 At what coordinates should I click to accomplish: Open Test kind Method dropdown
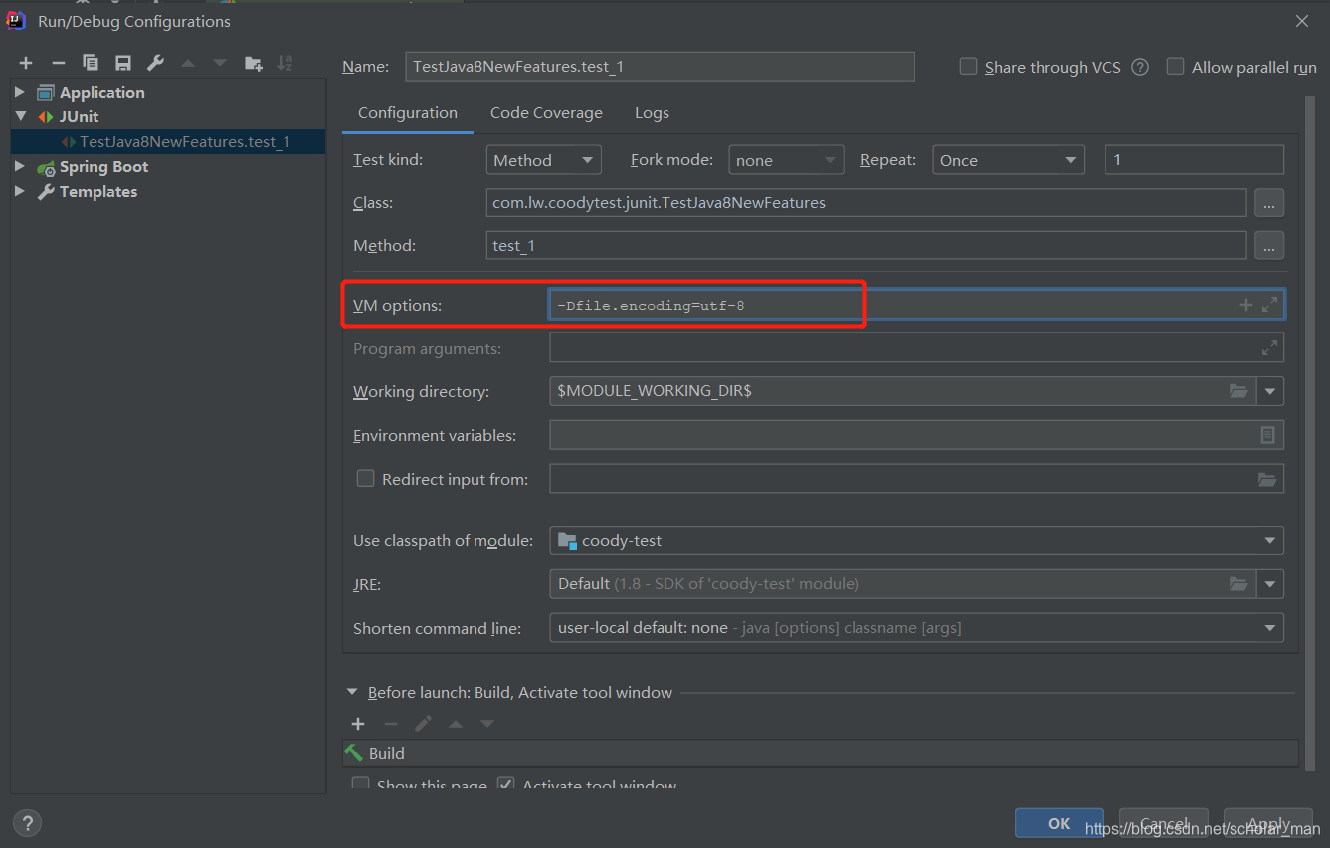coord(544,160)
